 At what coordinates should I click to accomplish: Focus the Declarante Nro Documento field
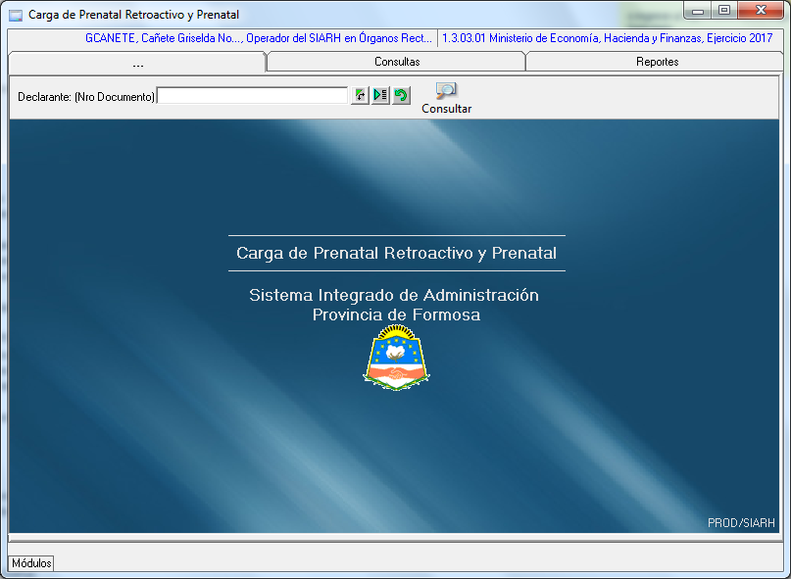(x=253, y=96)
